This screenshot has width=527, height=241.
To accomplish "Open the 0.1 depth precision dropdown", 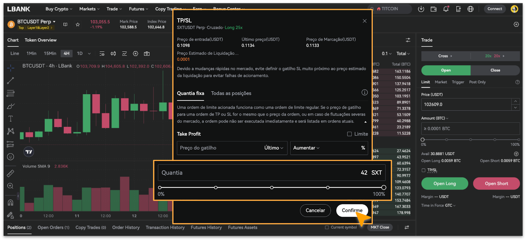I will pos(387,54).
